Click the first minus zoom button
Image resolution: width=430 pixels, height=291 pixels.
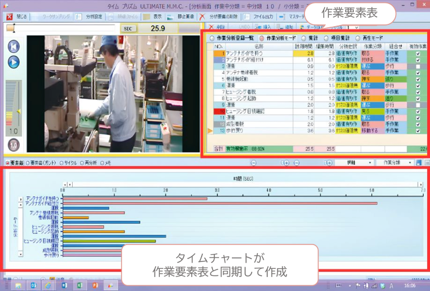(253, 163)
